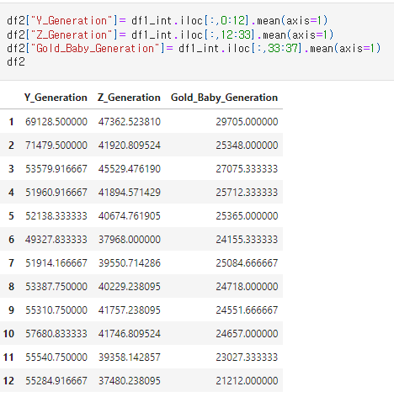Select cell value 25084.666667
This screenshot has height=397, width=394.
coord(247,263)
